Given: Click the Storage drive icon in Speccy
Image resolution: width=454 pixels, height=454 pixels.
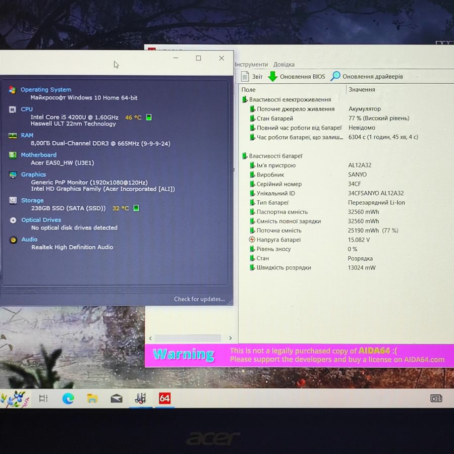Looking at the screenshot, I should click(x=13, y=200).
